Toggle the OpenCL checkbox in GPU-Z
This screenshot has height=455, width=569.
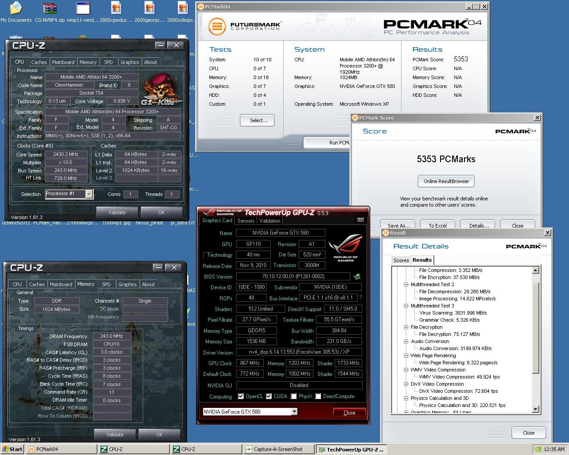(240, 396)
